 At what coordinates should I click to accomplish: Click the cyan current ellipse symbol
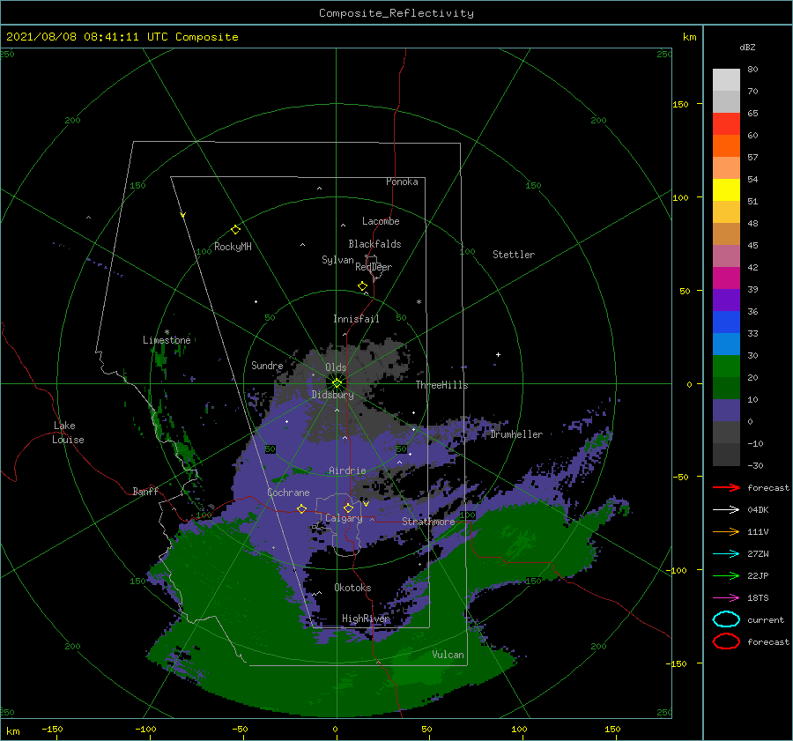726,619
